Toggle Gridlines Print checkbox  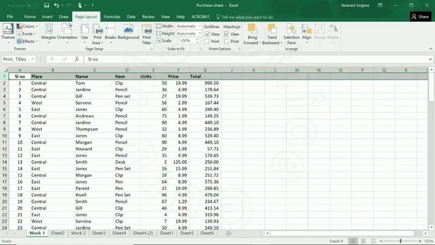tap(207, 41)
